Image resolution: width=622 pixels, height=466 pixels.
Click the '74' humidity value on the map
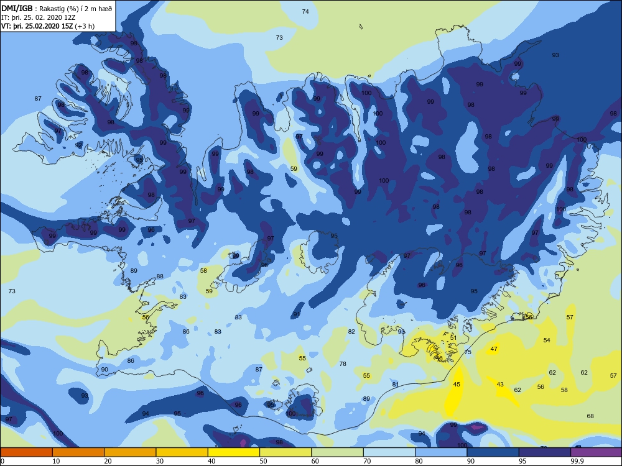tap(305, 11)
